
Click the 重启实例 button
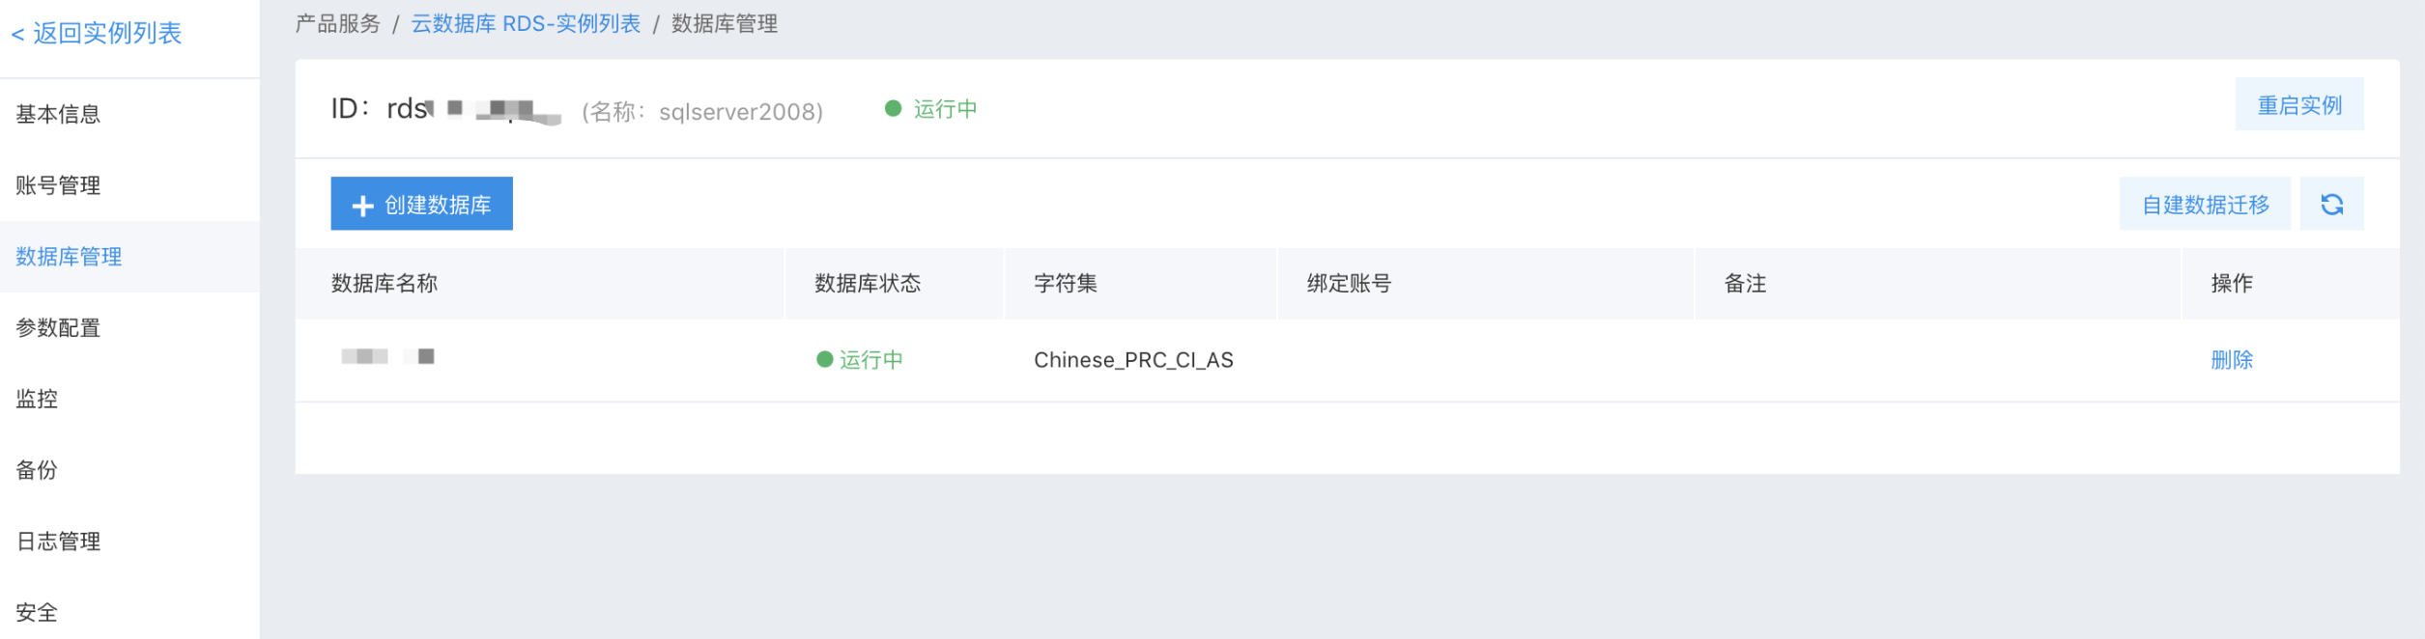[2299, 104]
